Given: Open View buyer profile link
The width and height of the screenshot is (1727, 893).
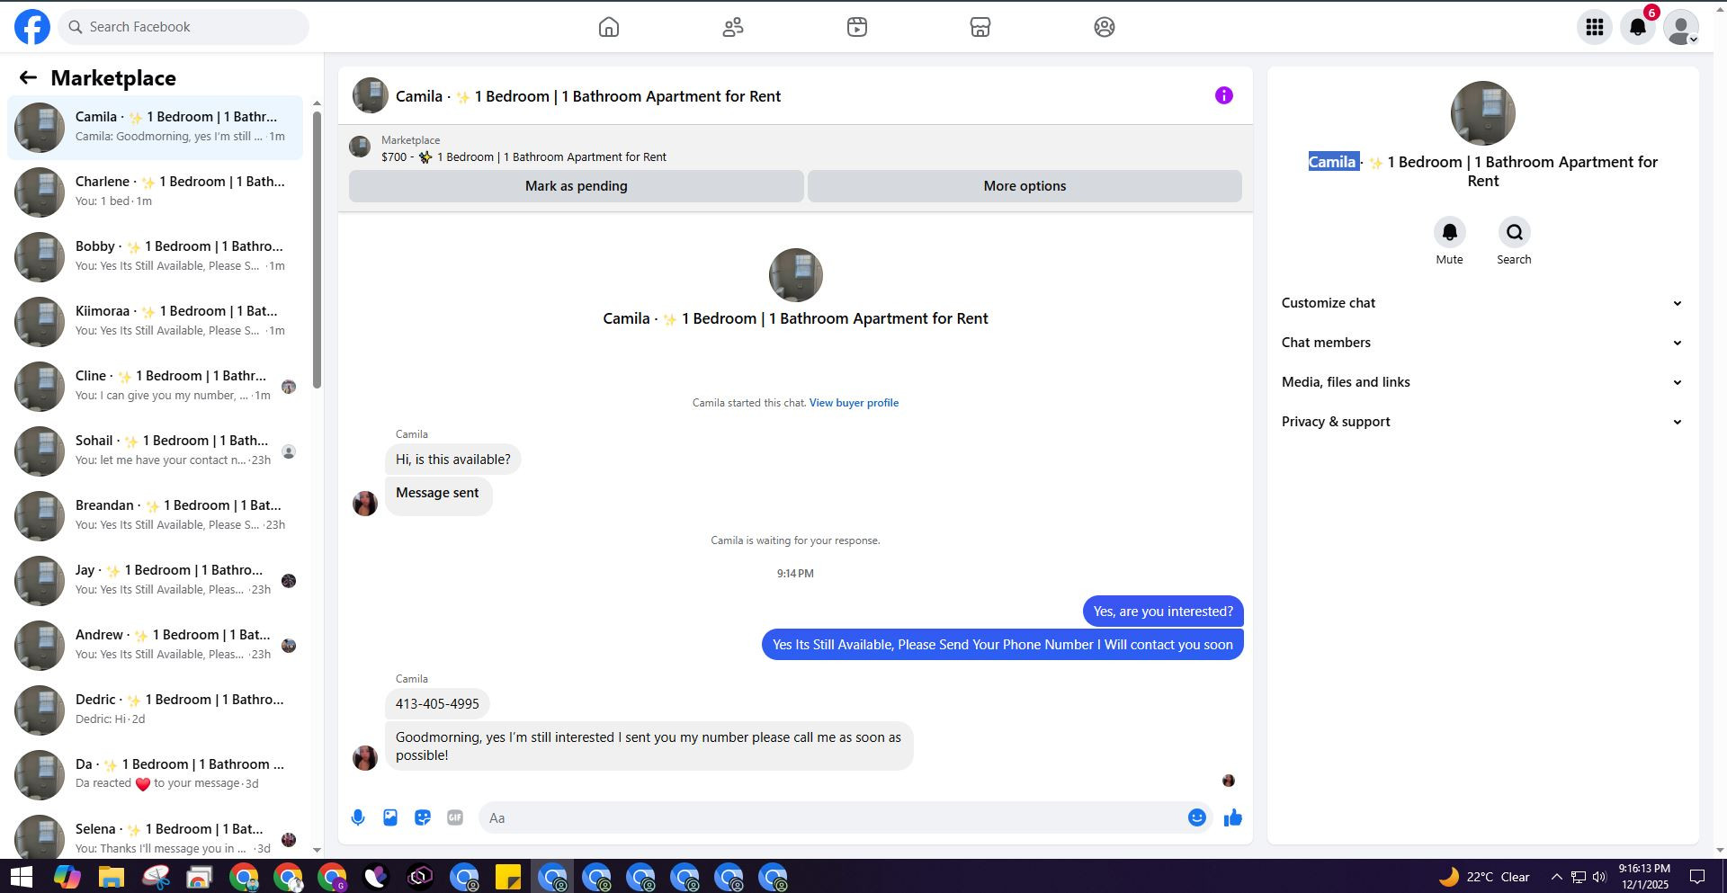Looking at the screenshot, I should point(854,403).
